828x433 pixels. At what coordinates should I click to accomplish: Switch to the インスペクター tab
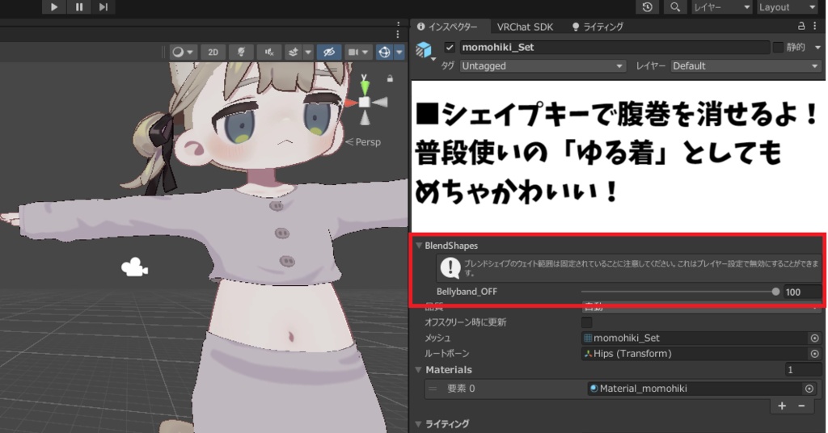click(x=447, y=27)
